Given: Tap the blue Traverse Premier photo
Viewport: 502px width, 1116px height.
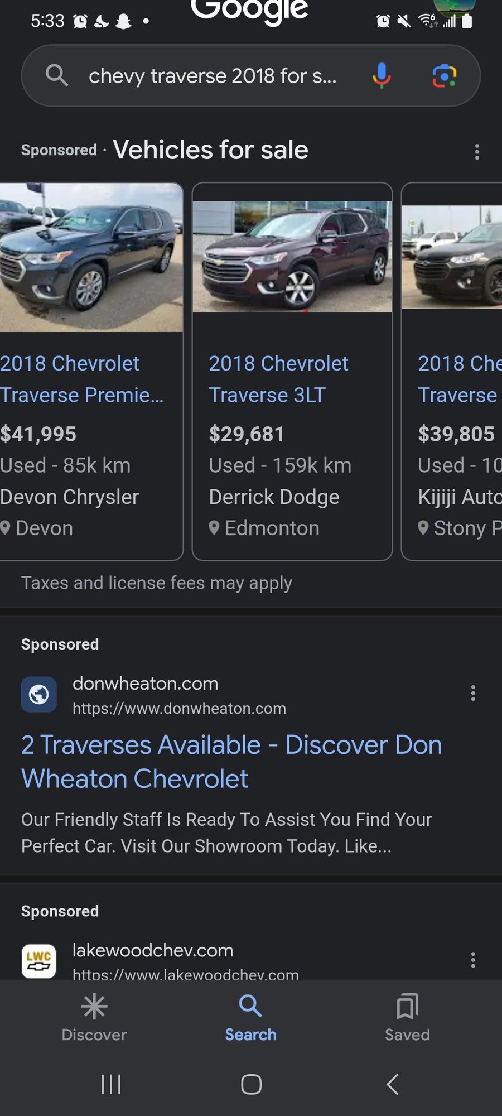Looking at the screenshot, I should (x=91, y=258).
